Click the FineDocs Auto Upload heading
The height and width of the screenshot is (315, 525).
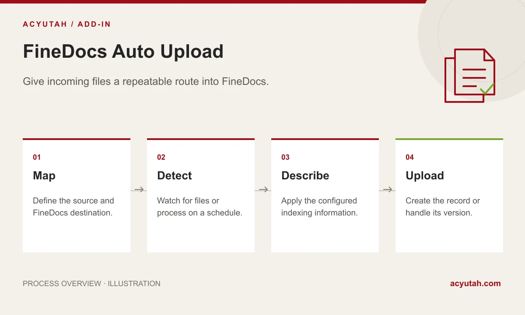(123, 51)
